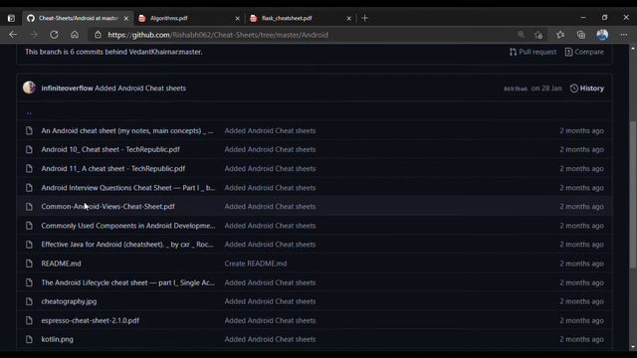Click file icon beside Android 11_ A cheat sheet
Screen dimensions: 637x358
tap(29, 168)
